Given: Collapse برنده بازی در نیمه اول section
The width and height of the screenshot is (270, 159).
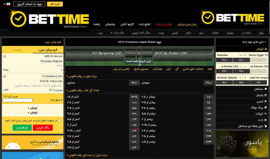Looking at the screenshot, I should 67,155.
